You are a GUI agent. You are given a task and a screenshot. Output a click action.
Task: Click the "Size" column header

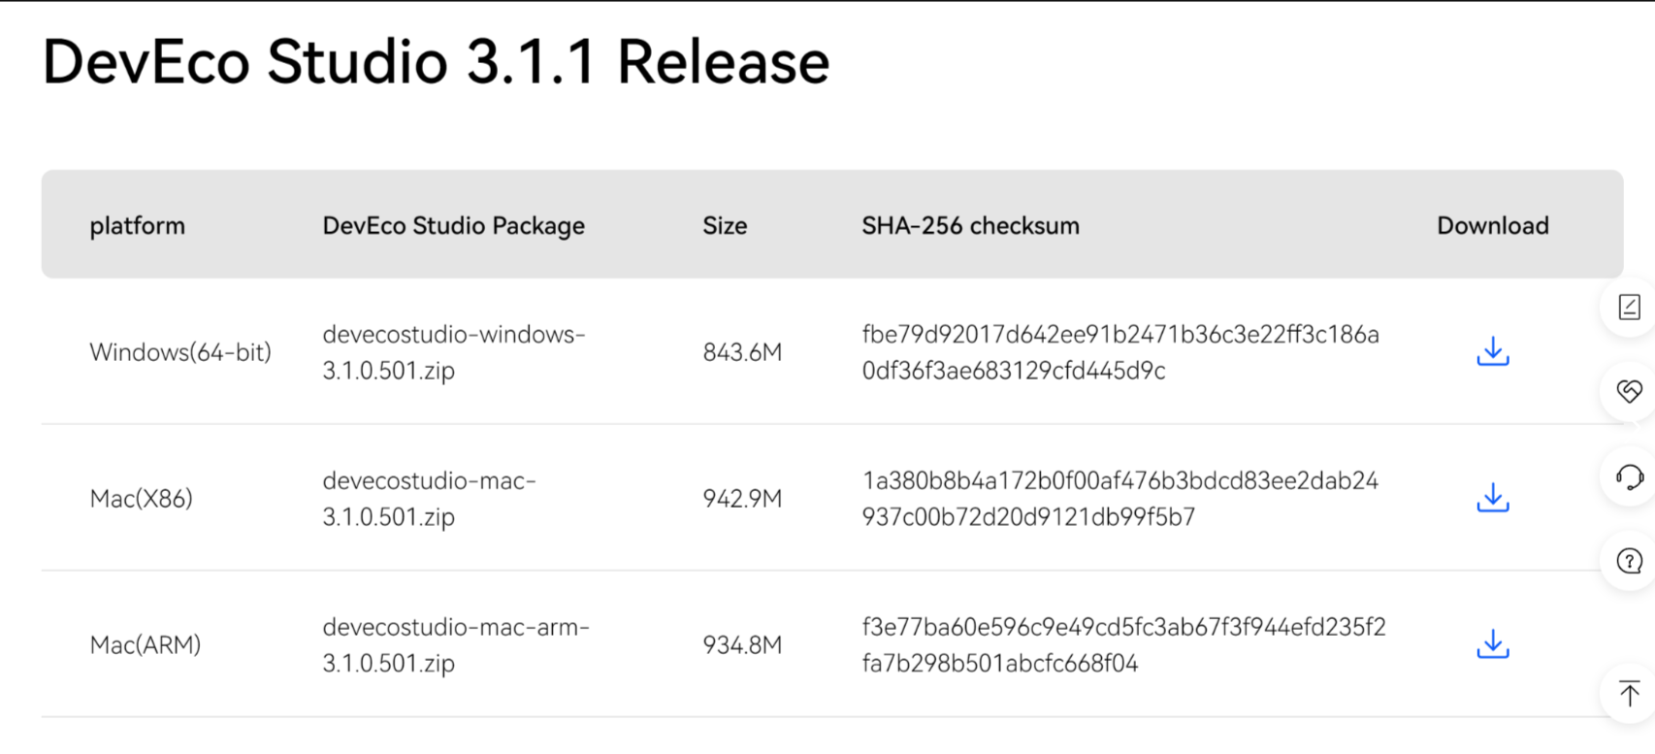(725, 225)
